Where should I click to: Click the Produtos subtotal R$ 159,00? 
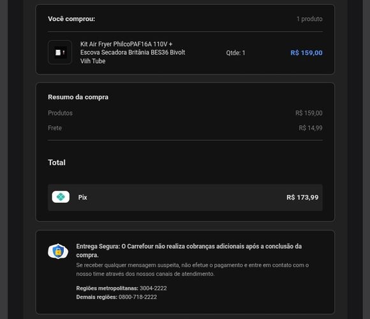309,113
